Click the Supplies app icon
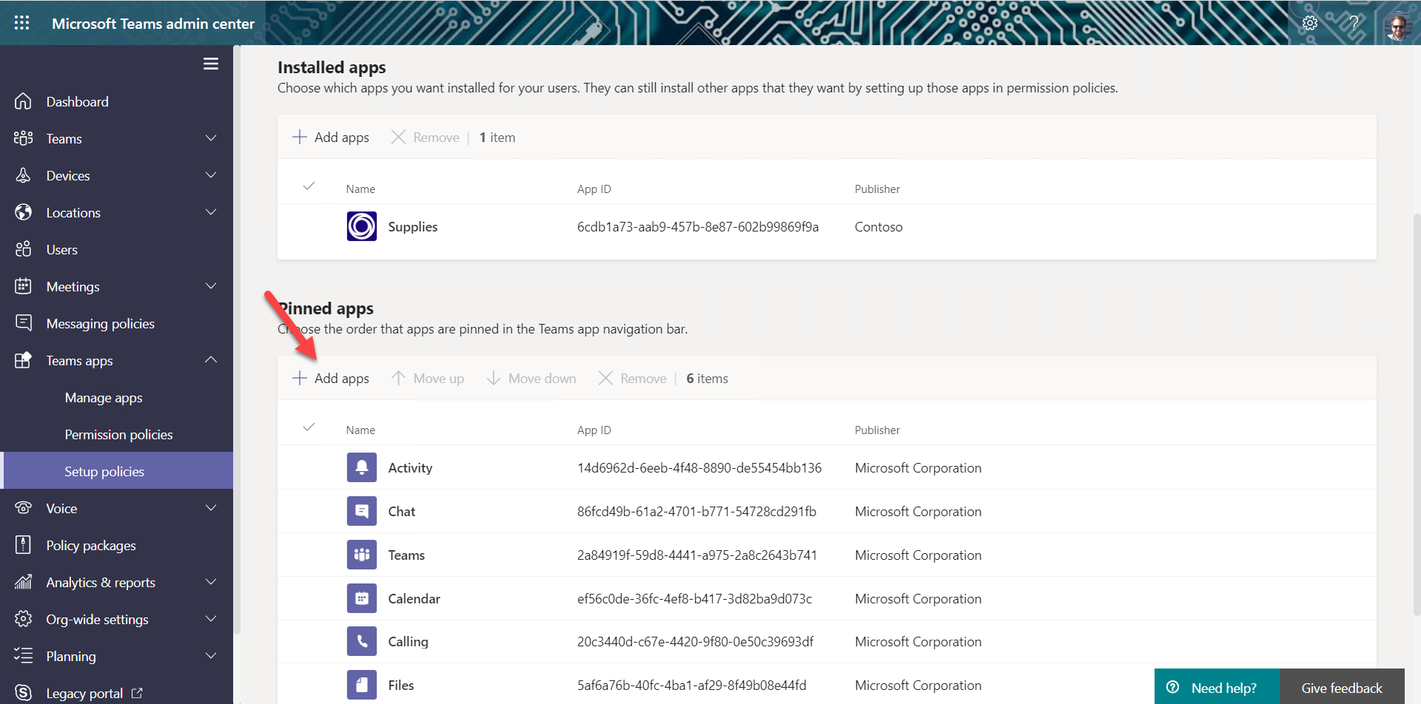Image resolution: width=1421 pixels, height=704 pixels. pyautogui.click(x=362, y=226)
